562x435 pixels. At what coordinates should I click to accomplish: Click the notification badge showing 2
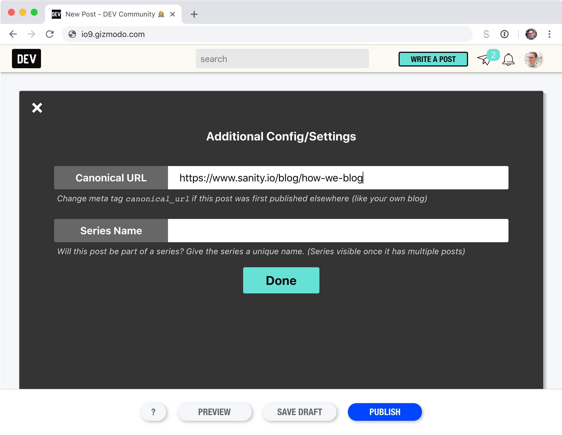point(493,55)
